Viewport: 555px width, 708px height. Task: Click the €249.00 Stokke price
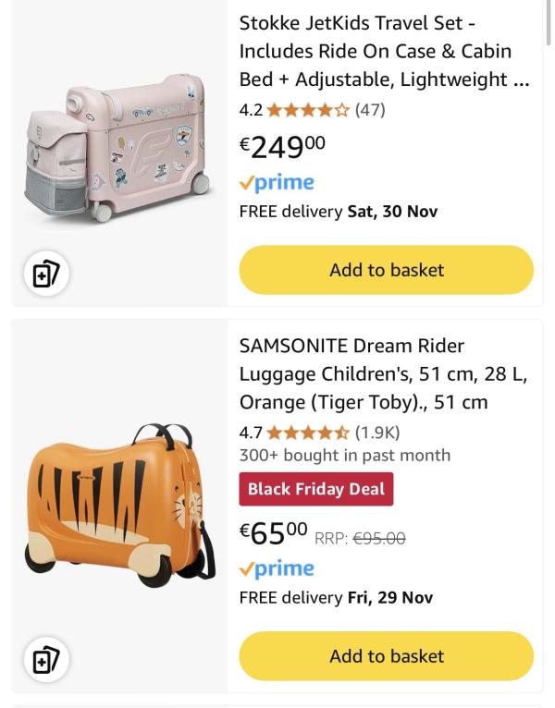tap(283, 146)
